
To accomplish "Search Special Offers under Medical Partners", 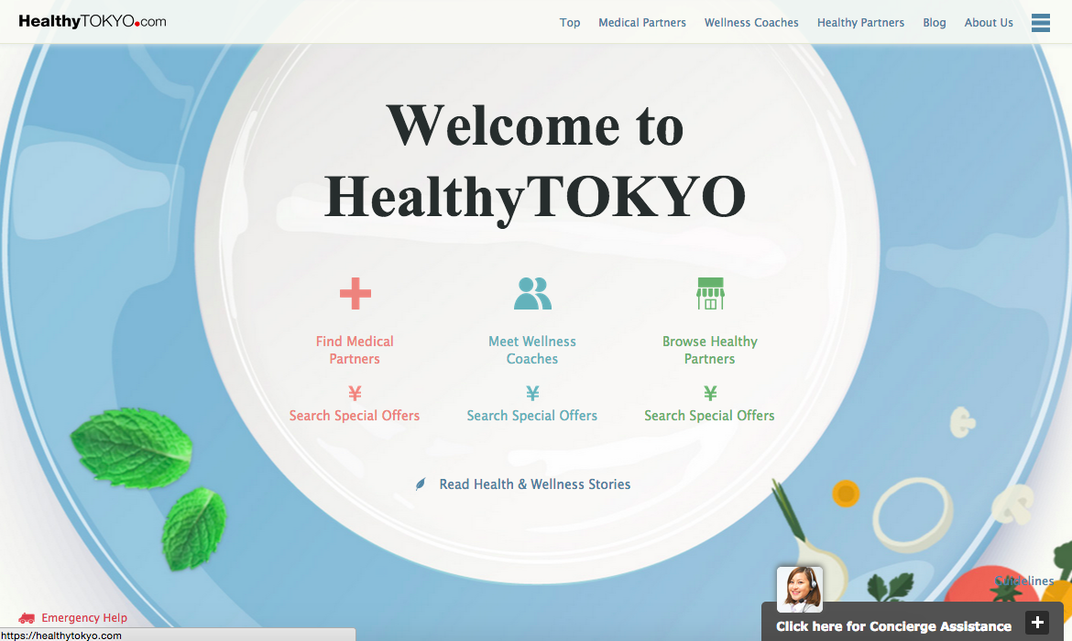I will pos(355,416).
